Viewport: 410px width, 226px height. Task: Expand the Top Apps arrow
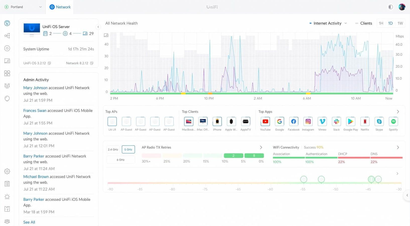pos(398,112)
